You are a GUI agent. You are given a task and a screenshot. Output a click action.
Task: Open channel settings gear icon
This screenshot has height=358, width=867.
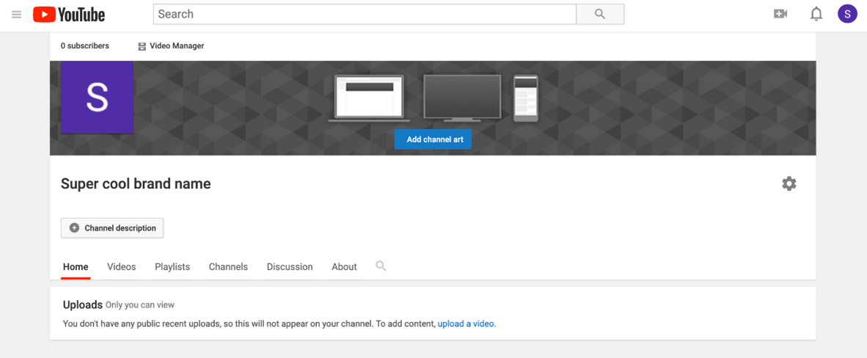(x=789, y=183)
